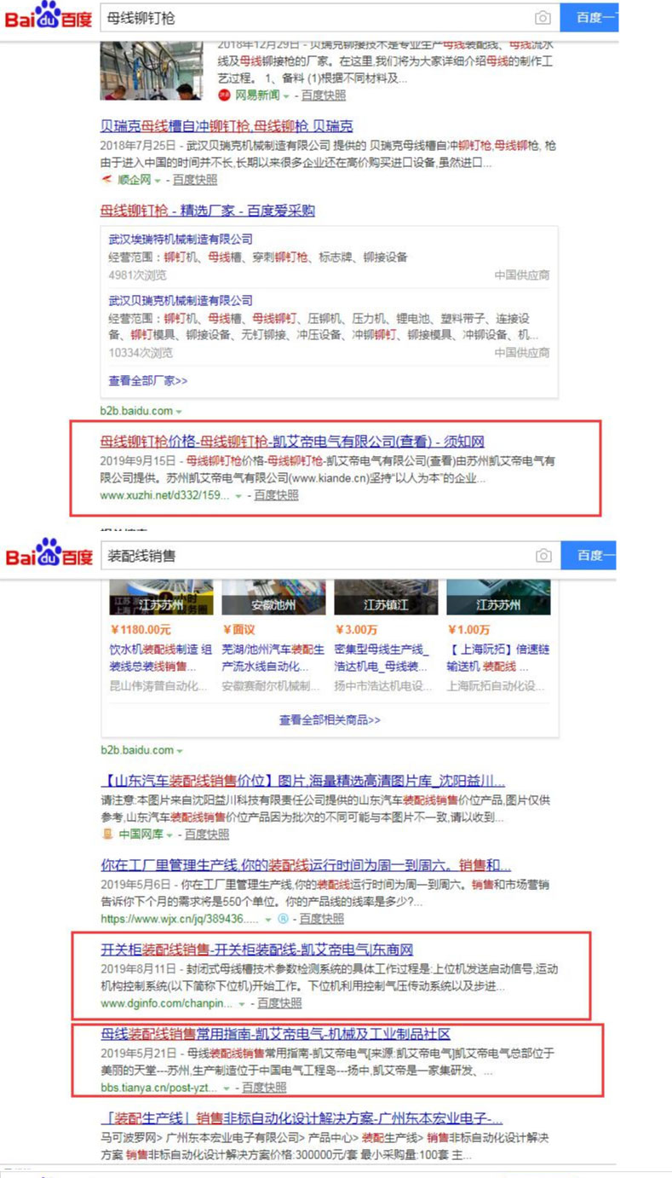Click Baidu logo beside 装配线销售 search box
Screen dimensions: 672x1178
(49, 554)
